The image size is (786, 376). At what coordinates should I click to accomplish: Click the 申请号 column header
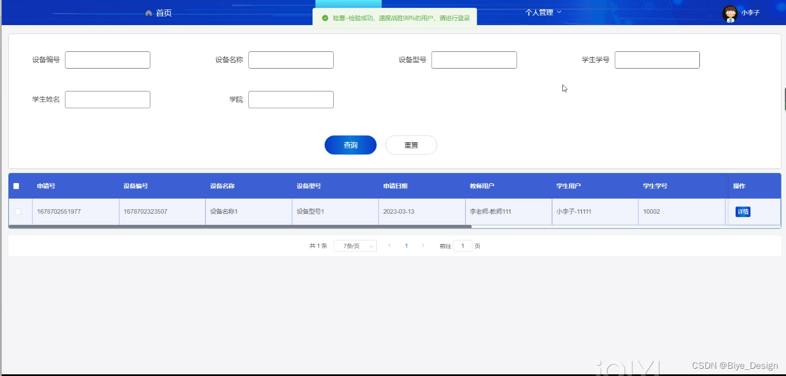pyautogui.click(x=46, y=186)
